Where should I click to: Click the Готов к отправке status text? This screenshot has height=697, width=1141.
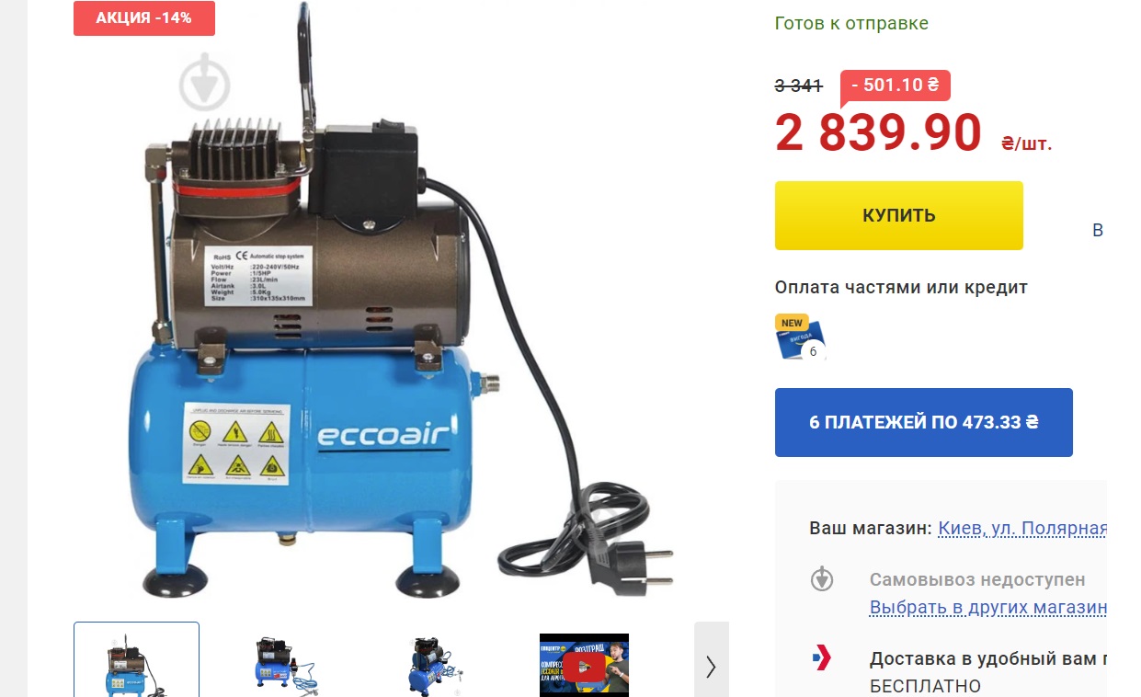851,24
